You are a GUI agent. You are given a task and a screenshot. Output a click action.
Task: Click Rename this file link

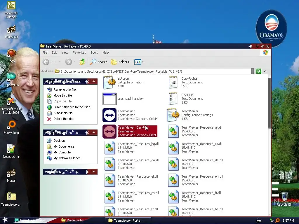tap(65, 90)
